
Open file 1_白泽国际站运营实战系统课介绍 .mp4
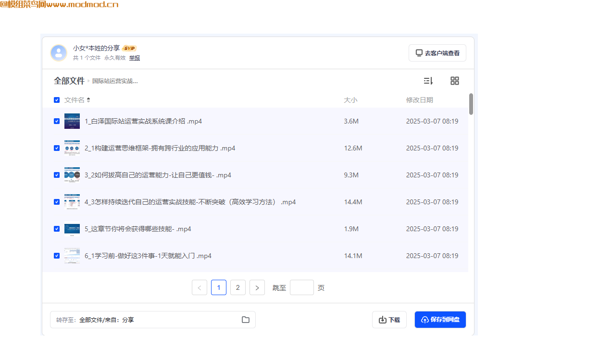(x=143, y=121)
